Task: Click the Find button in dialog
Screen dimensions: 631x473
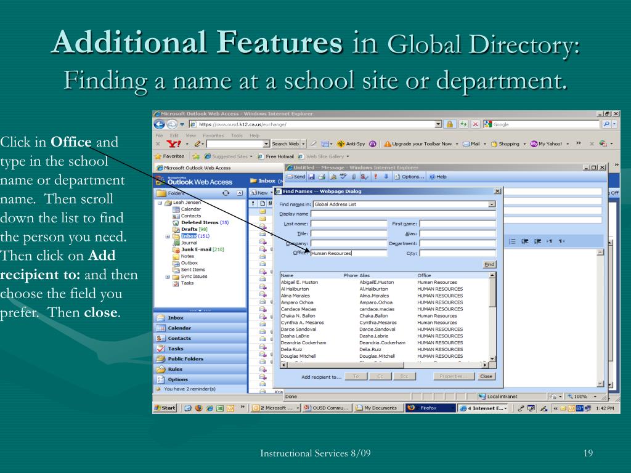Action: pyautogui.click(x=489, y=264)
